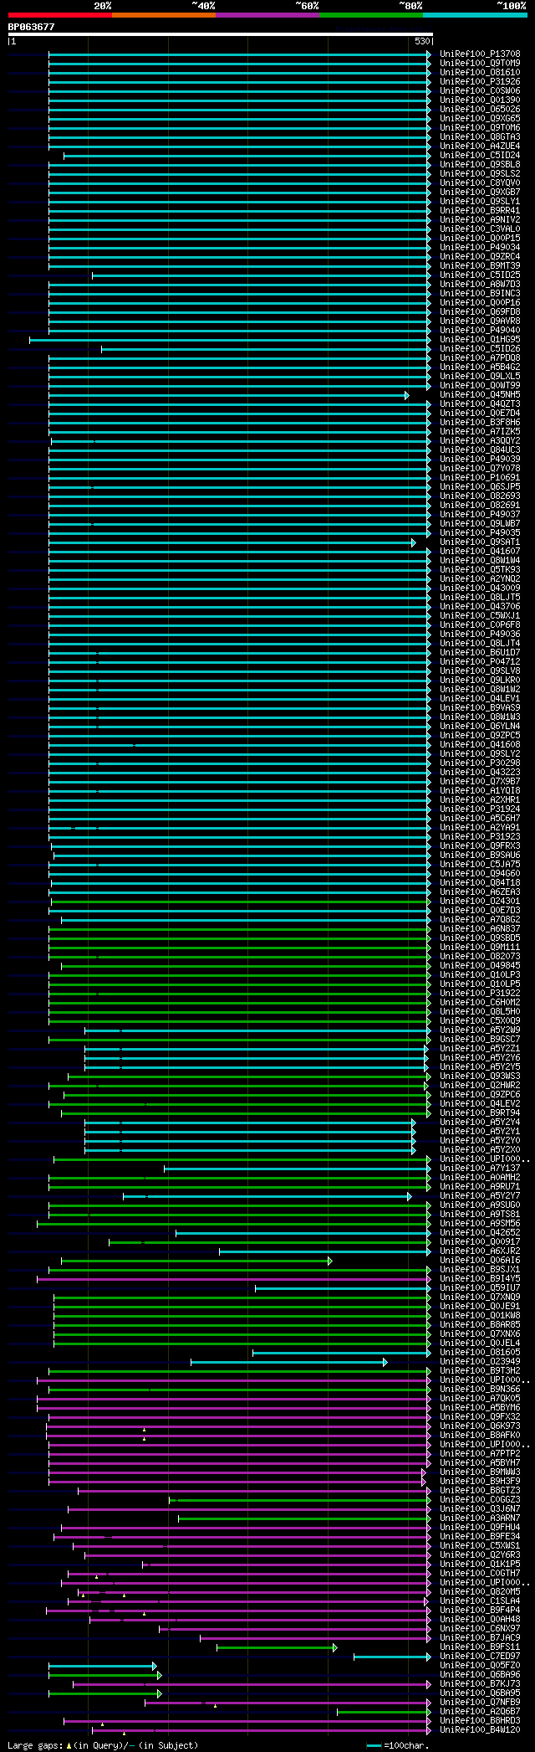Image resolution: width=535 pixels, height=1752 pixels.
Task: Click the UniRef100_B9MWW3 label
Action: (480, 1472)
